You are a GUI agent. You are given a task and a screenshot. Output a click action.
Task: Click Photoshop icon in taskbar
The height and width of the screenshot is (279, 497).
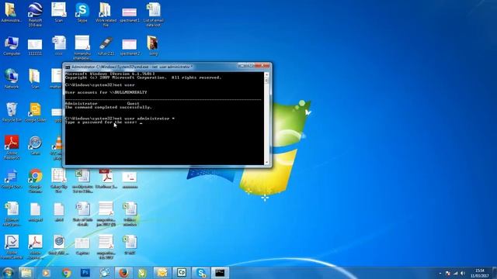click(85, 273)
